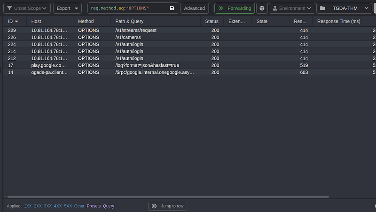Open the Advanced filter options
The width and height of the screenshot is (376, 212).
pos(194,8)
